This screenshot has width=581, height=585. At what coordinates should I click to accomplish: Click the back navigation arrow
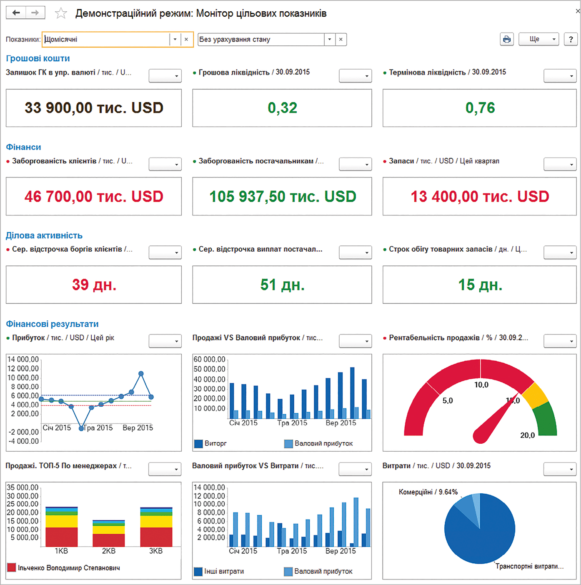pyautogui.click(x=16, y=13)
